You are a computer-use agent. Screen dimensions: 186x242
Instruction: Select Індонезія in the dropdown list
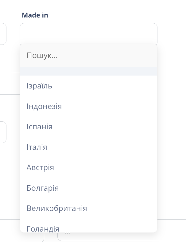click(x=44, y=107)
